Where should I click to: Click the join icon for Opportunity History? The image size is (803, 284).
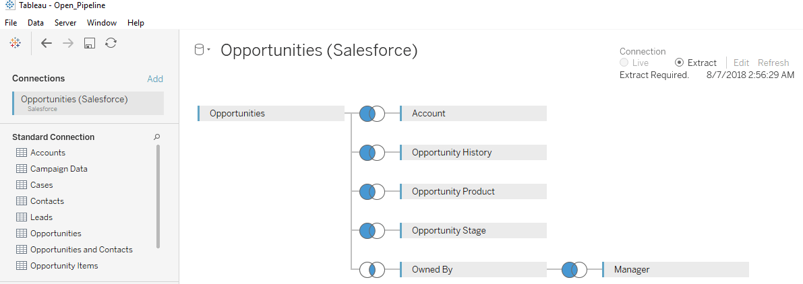(371, 153)
